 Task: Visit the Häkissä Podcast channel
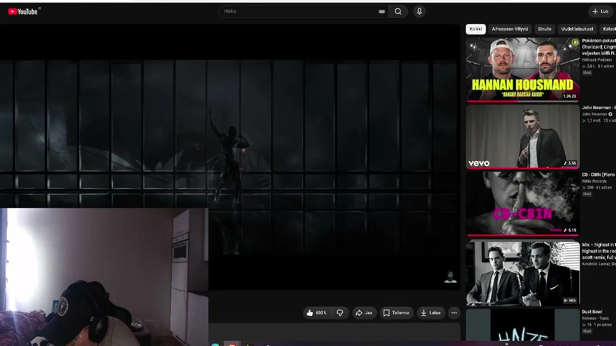[597, 60]
